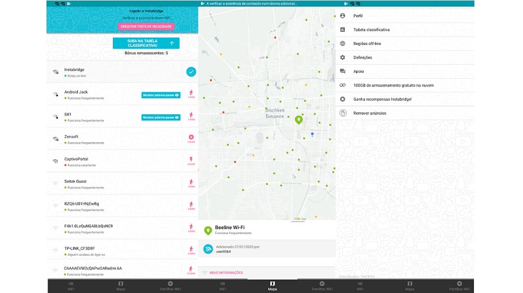The image size is (523, 293).
Task: Show password for Android Jack
Action: click(161, 95)
